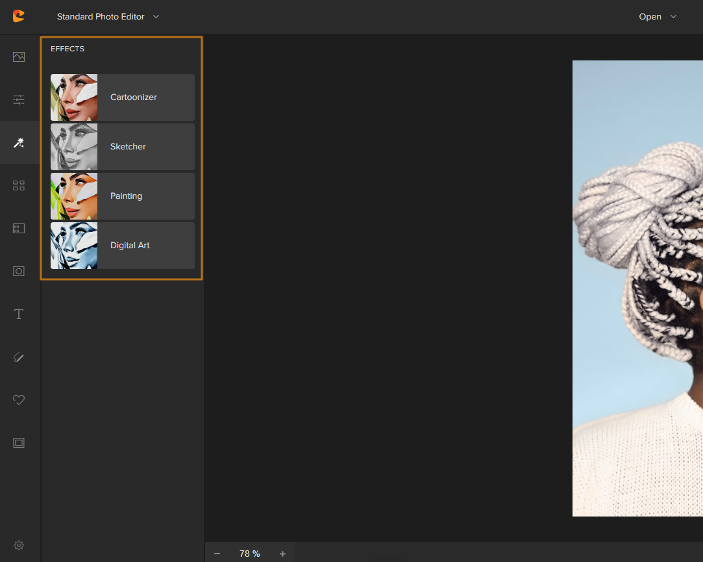Open the Digital Art effect
703x562 pixels.
tap(123, 246)
